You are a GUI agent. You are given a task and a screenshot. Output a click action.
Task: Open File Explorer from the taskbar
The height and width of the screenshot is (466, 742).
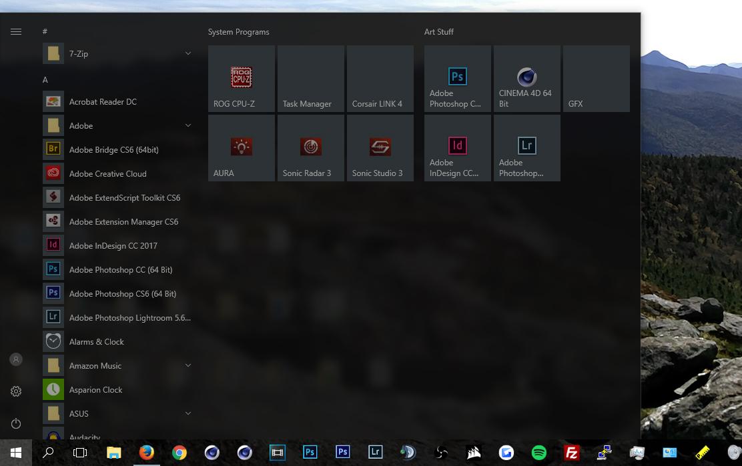113,453
